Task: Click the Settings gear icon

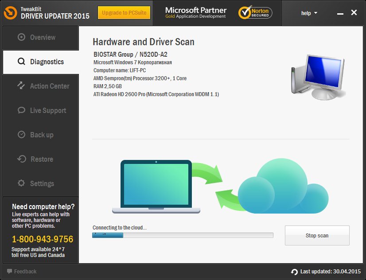Action: click(21, 183)
